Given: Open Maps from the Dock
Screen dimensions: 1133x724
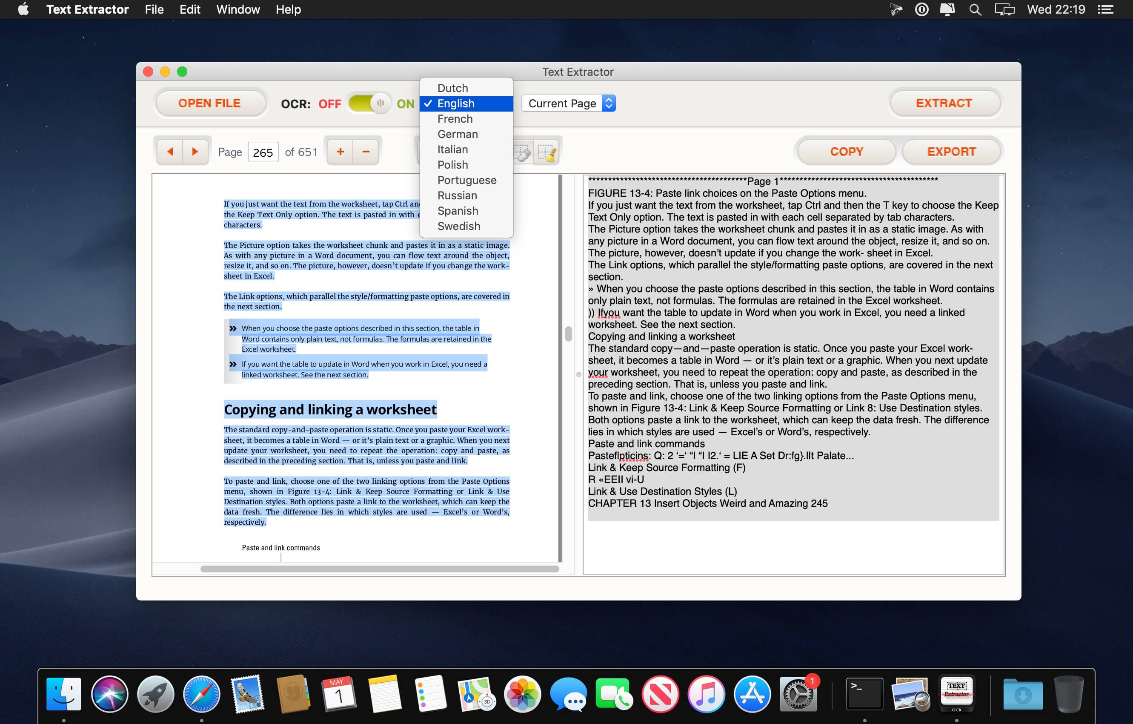Looking at the screenshot, I should (x=476, y=693).
